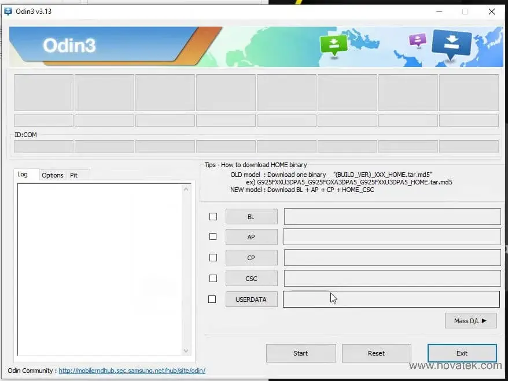Viewport: 508px width, 381px height.
Task: Open the Mass D/L panel
Action: (x=470, y=320)
